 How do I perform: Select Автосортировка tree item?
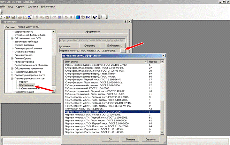coord(24,62)
